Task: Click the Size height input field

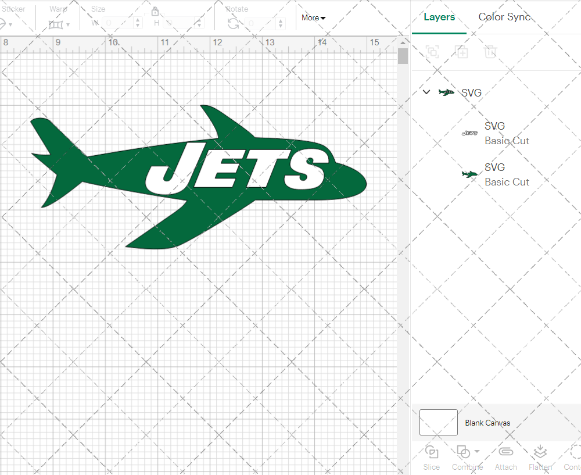Action: [178, 23]
